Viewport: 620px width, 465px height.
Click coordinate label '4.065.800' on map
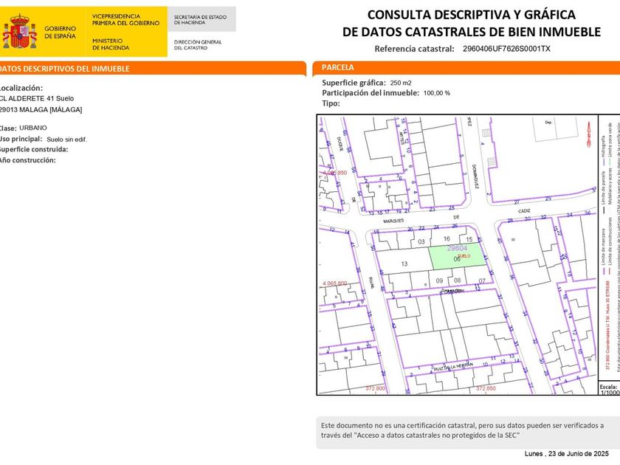click(335, 283)
